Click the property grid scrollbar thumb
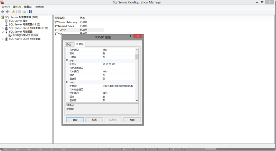This screenshot has height=151, width=276. [x=137, y=57]
